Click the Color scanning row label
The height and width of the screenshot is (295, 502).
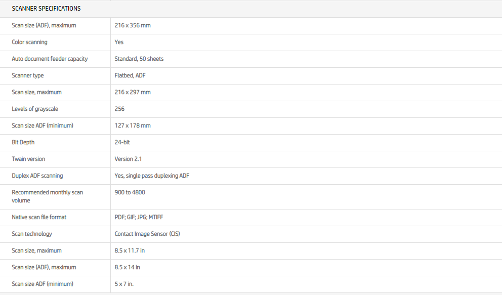click(29, 42)
